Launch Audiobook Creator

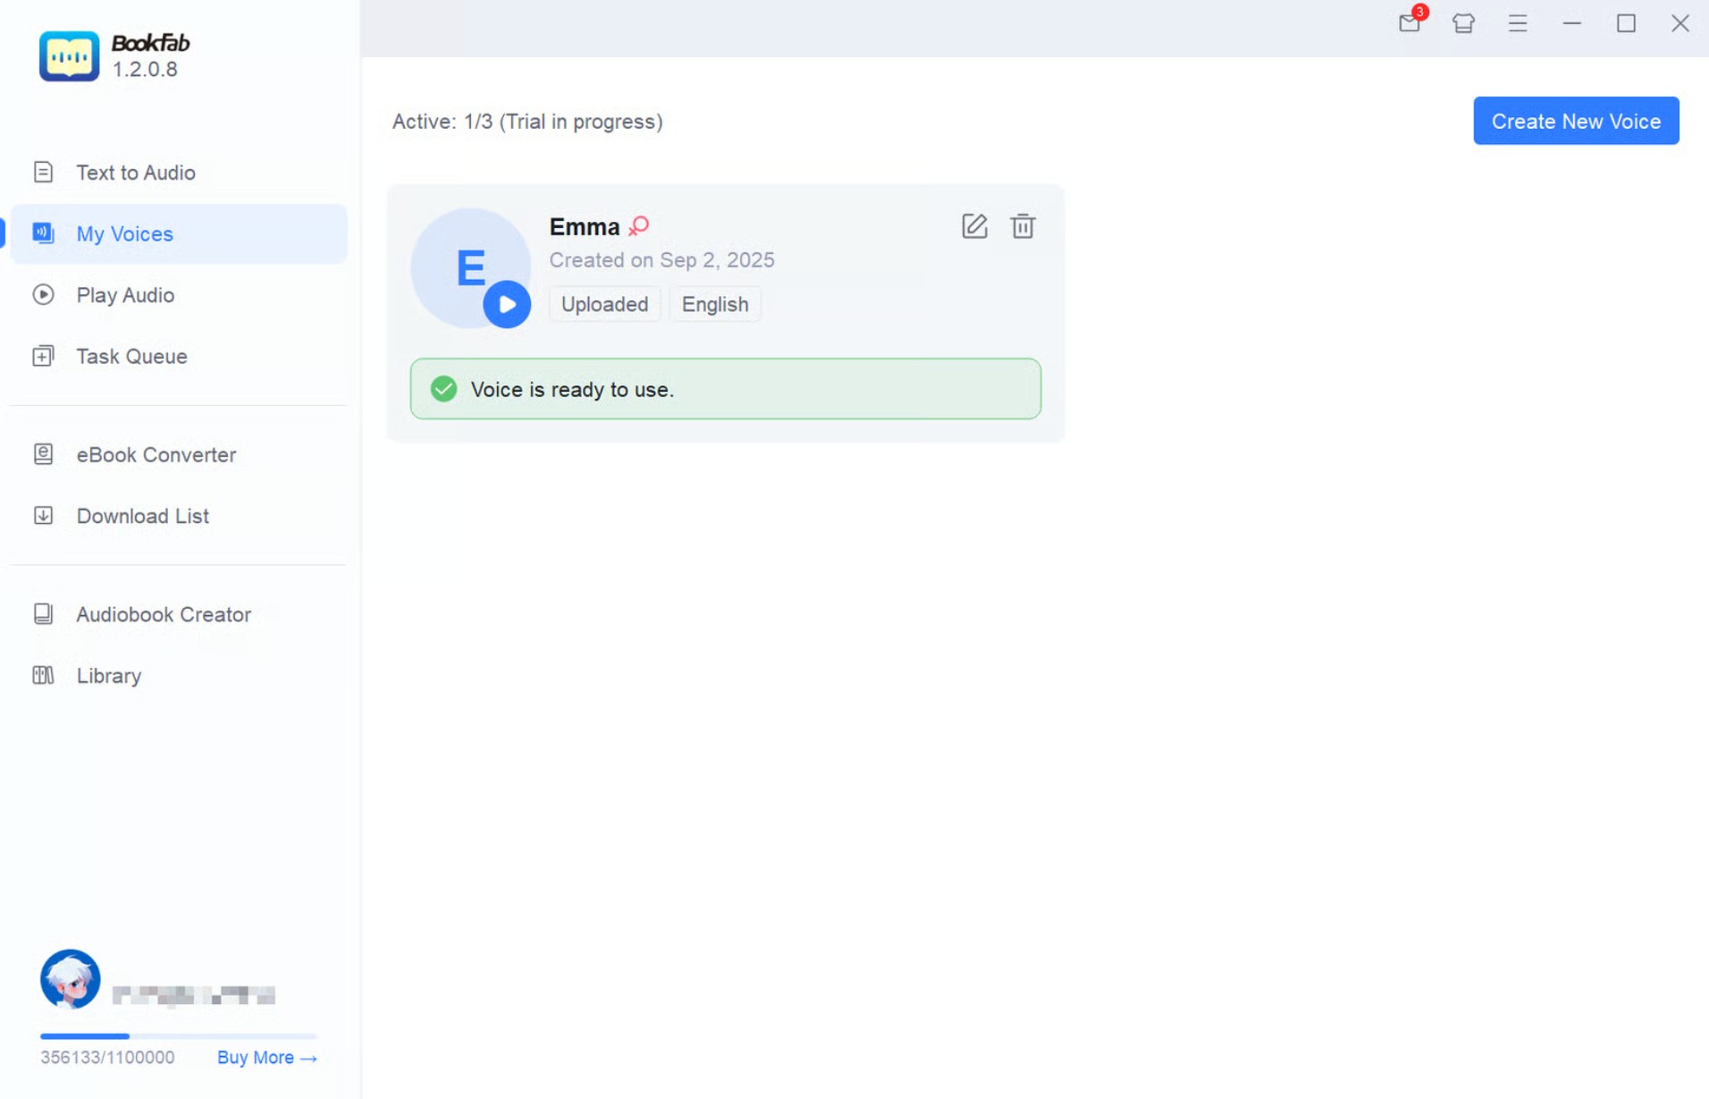(164, 614)
